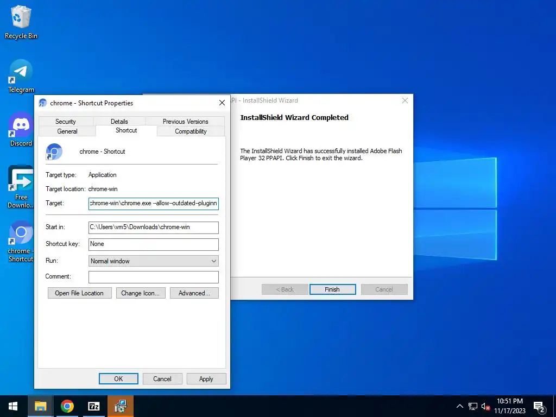Click inside the Target field
Screen dimensions: 556x417
pyautogui.click(x=154, y=204)
